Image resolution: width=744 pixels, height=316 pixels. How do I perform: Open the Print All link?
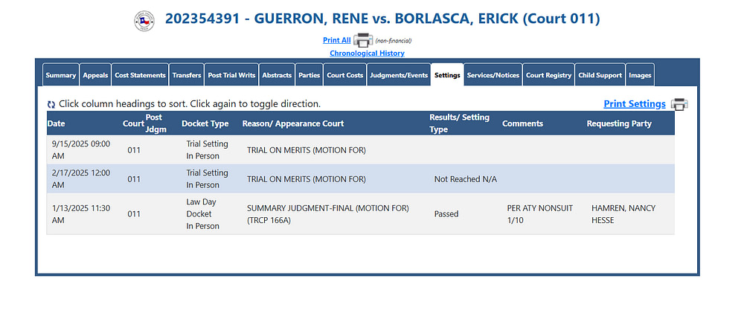coord(337,40)
